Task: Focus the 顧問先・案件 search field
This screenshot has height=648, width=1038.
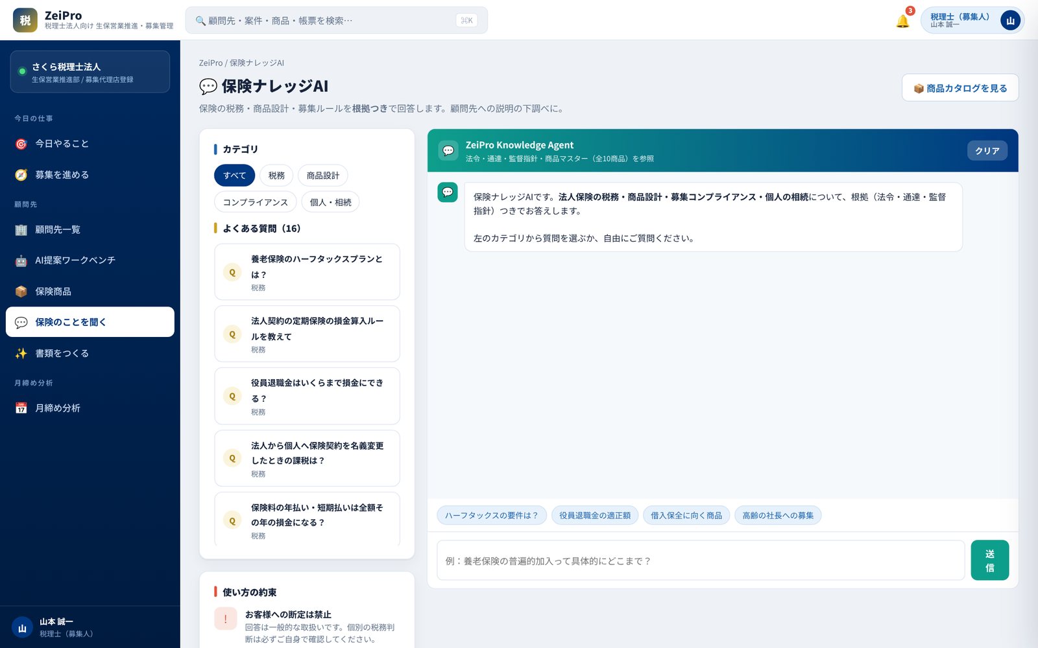Action: [x=336, y=21]
